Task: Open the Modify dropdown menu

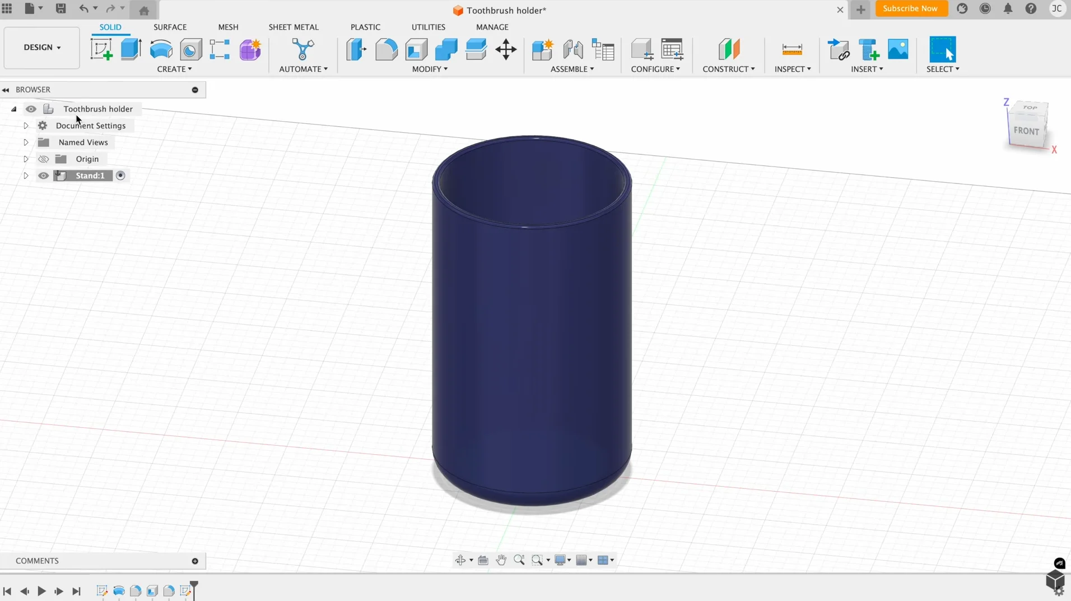Action: (x=429, y=69)
